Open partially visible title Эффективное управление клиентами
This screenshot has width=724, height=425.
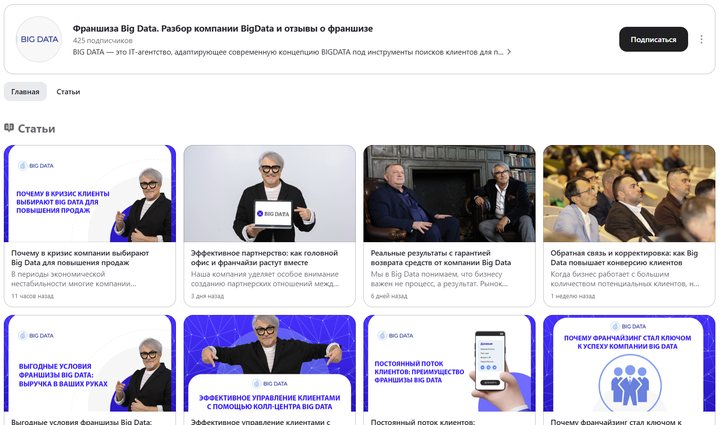tap(261, 422)
